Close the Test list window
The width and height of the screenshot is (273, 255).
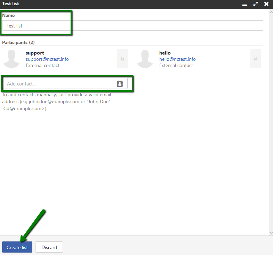[x=266, y=4]
